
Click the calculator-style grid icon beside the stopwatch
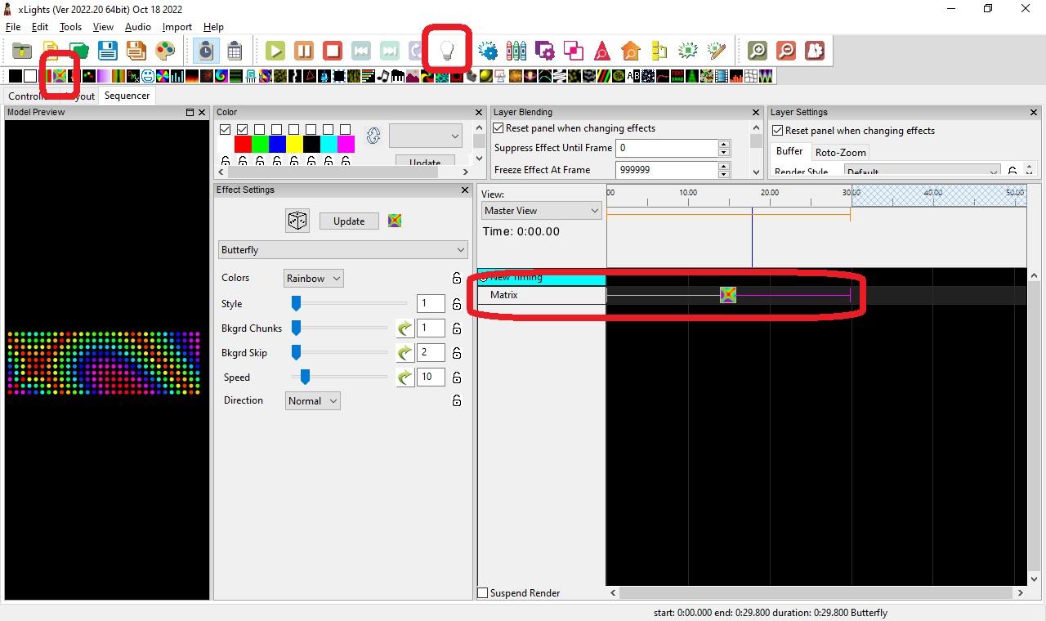coord(235,51)
